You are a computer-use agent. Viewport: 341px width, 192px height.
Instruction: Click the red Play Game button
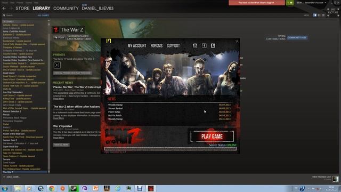[x=212, y=137]
